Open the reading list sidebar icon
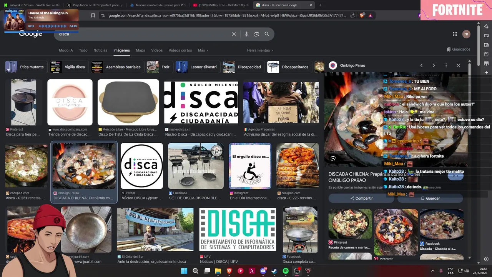 pos(486,63)
